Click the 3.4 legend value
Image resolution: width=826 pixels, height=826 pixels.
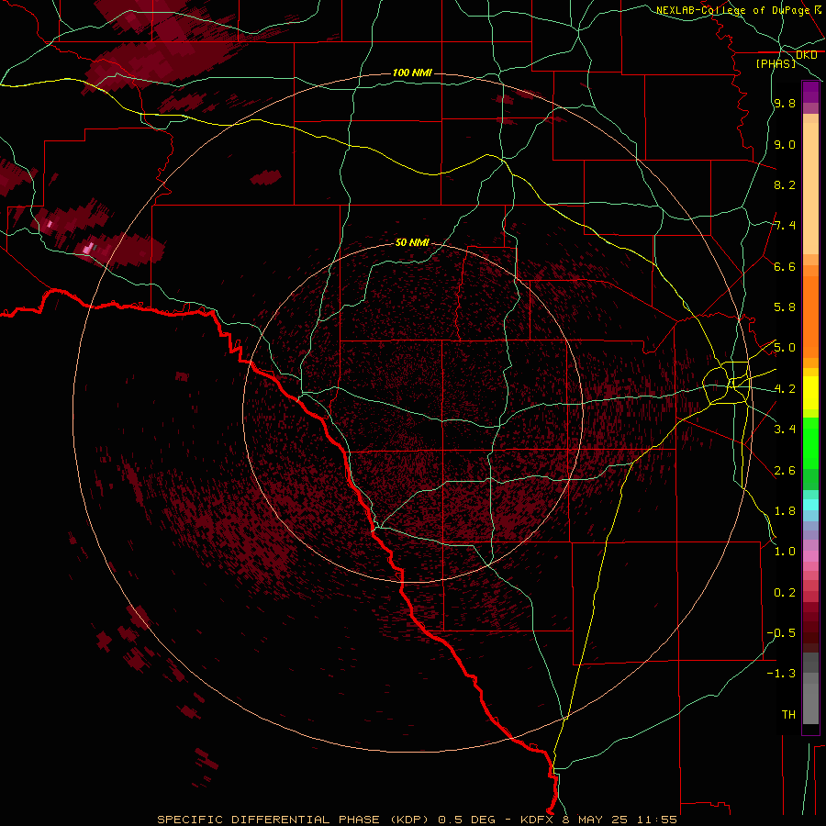coord(785,429)
